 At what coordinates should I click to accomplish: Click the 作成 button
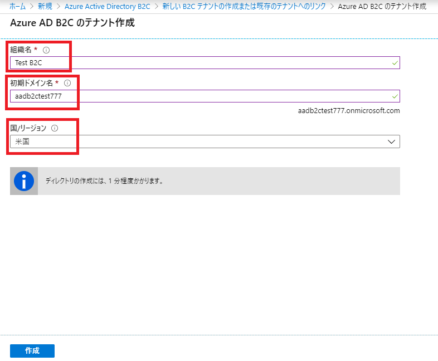tap(32, 351)
